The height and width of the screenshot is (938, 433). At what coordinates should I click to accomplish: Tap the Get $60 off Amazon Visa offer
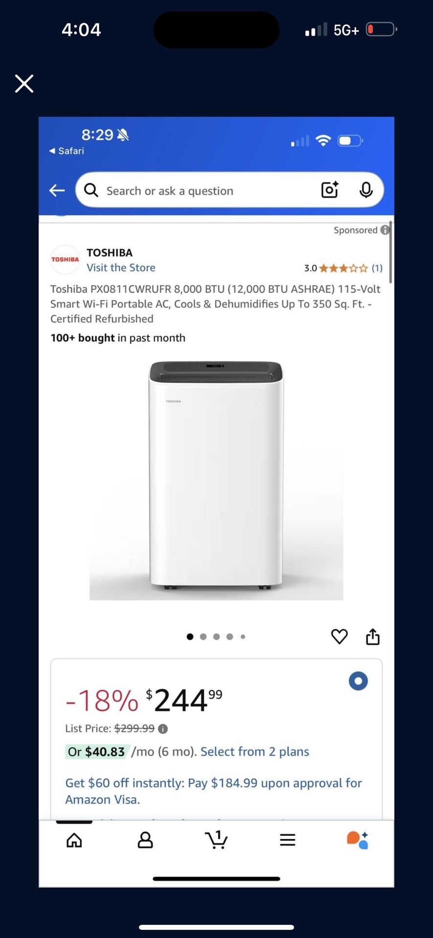214,791
